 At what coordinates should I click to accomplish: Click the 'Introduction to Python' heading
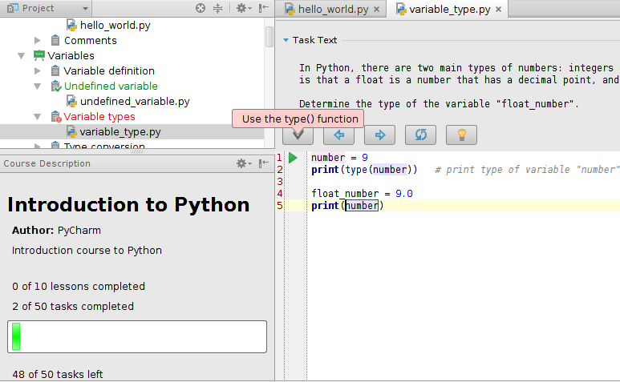(x=128, y=205)
